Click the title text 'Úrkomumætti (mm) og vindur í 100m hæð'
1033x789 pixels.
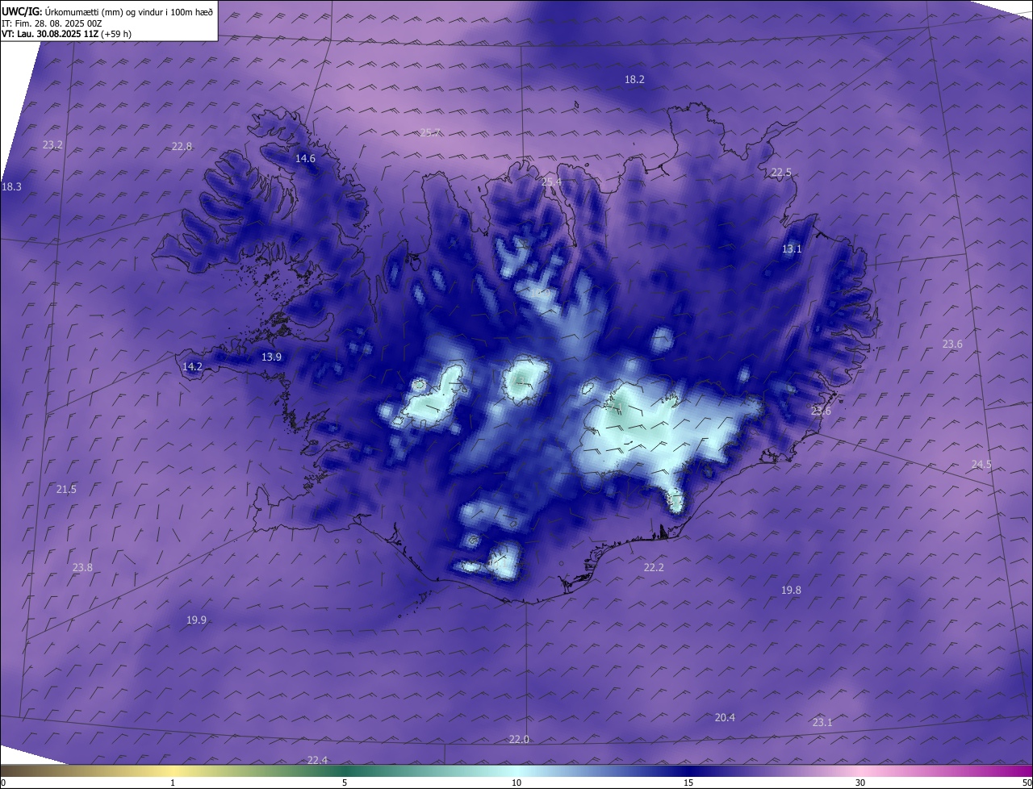pos(129,11)
